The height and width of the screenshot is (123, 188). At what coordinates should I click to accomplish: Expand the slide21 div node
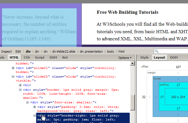(13, 68)
